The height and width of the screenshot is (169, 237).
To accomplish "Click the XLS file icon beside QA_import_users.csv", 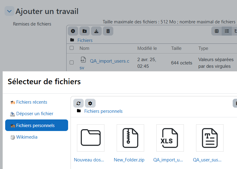I will click(83, 60).
